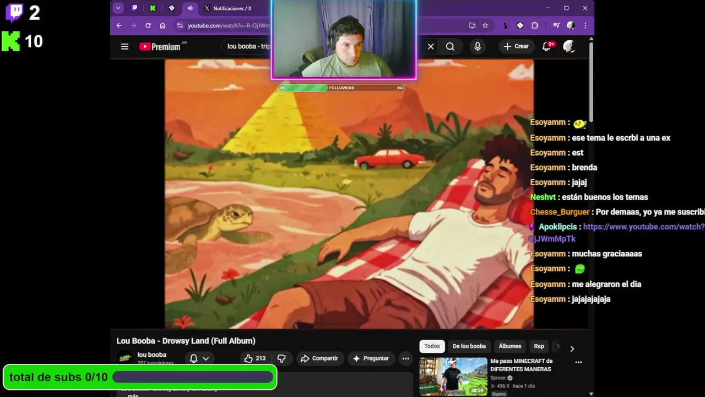Open 'Me paso MINECRAFT de DIFERENTES MANERAS' title
The image size is (705, 397).
[x=521, y=365]
